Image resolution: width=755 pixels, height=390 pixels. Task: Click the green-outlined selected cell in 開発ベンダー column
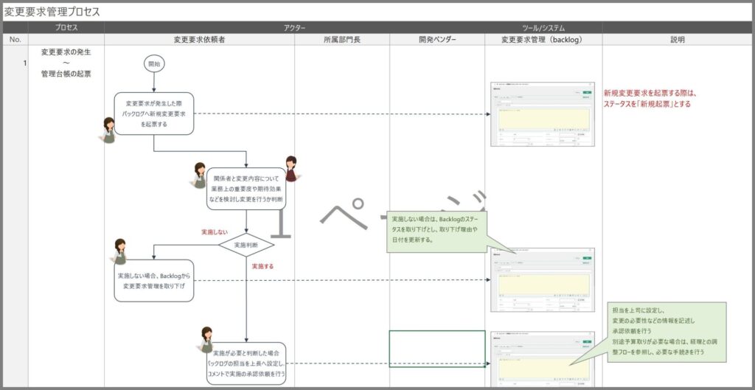436,349
